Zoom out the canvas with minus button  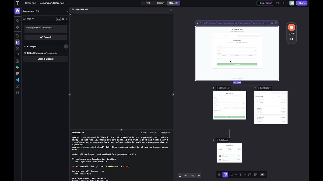(185, 176)
